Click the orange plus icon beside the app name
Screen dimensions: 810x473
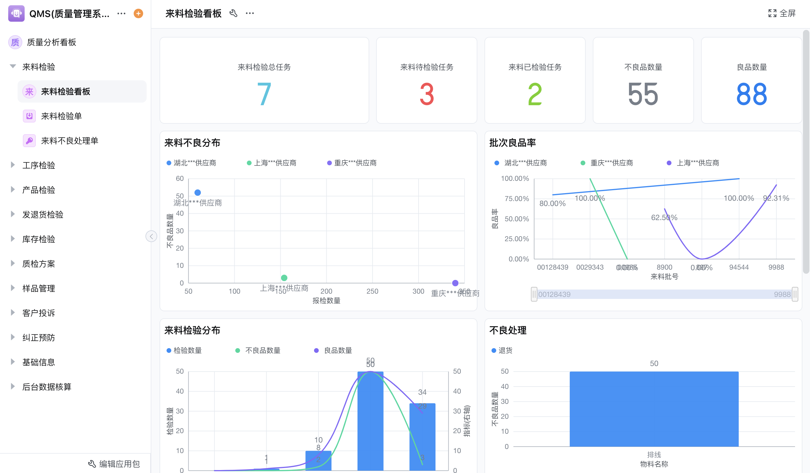[138, 13]
